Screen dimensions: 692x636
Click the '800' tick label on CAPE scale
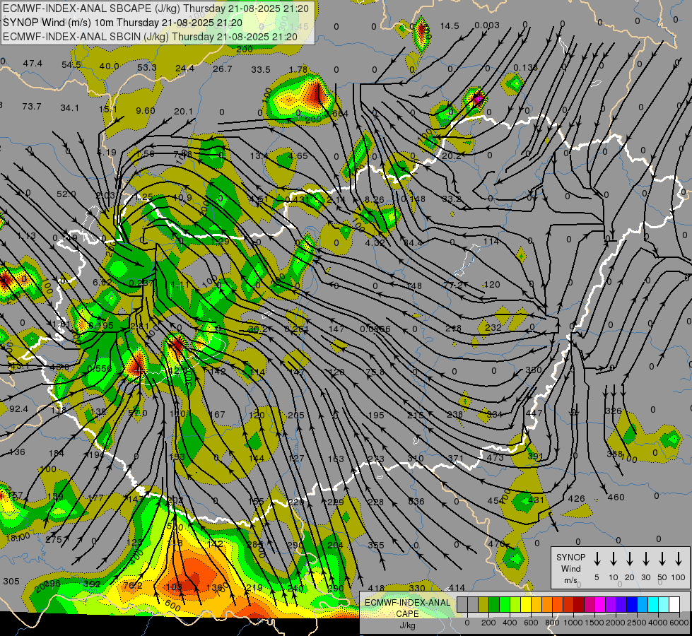point(552,623)
